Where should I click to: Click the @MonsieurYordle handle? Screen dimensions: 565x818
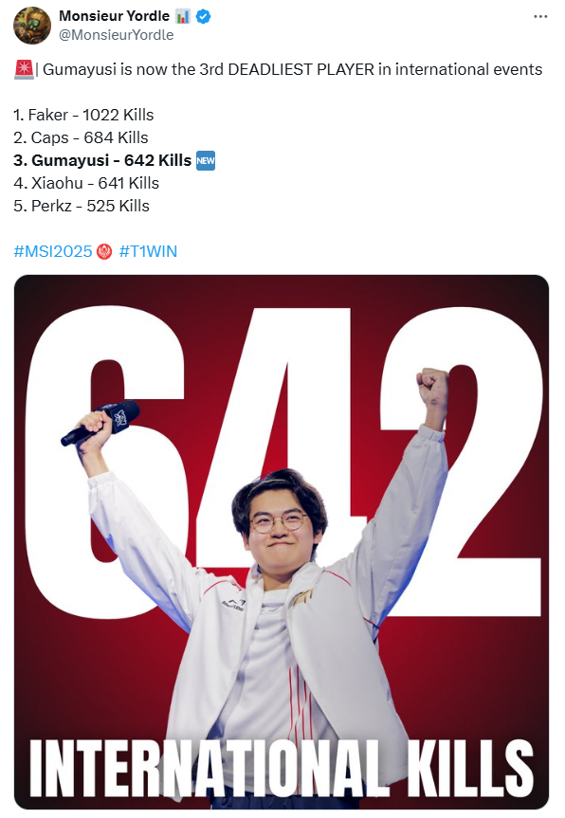[x=117, y=35]
